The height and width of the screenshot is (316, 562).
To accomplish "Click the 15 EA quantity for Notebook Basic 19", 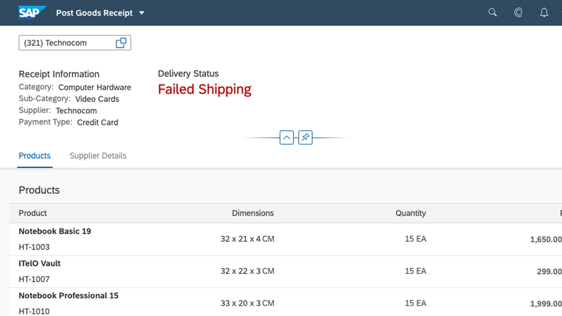I will (416, 239).
